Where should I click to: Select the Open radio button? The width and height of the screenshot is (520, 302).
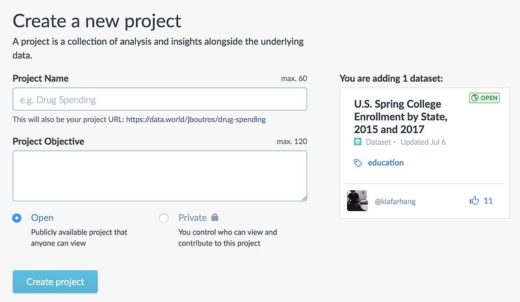(18, 218)
